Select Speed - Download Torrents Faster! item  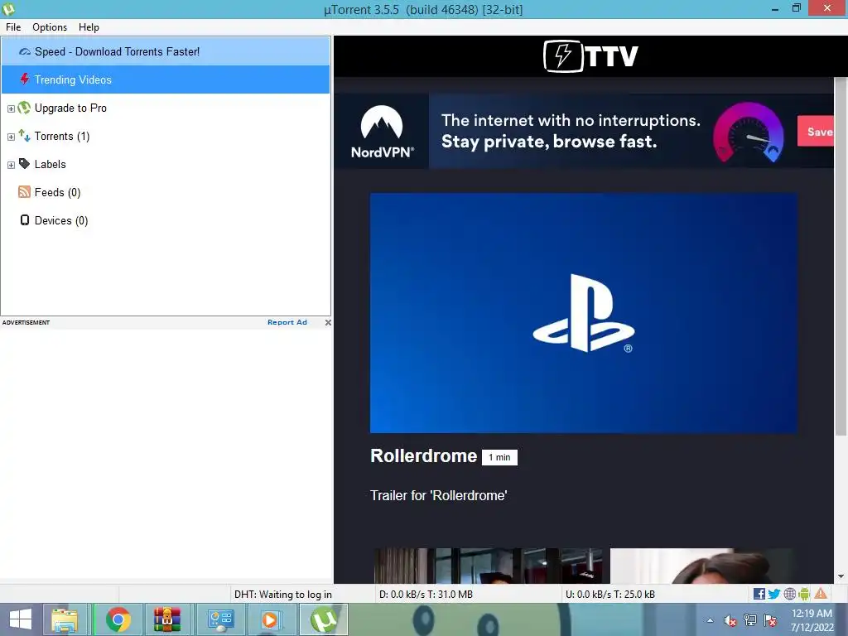(x=166, y=51)
